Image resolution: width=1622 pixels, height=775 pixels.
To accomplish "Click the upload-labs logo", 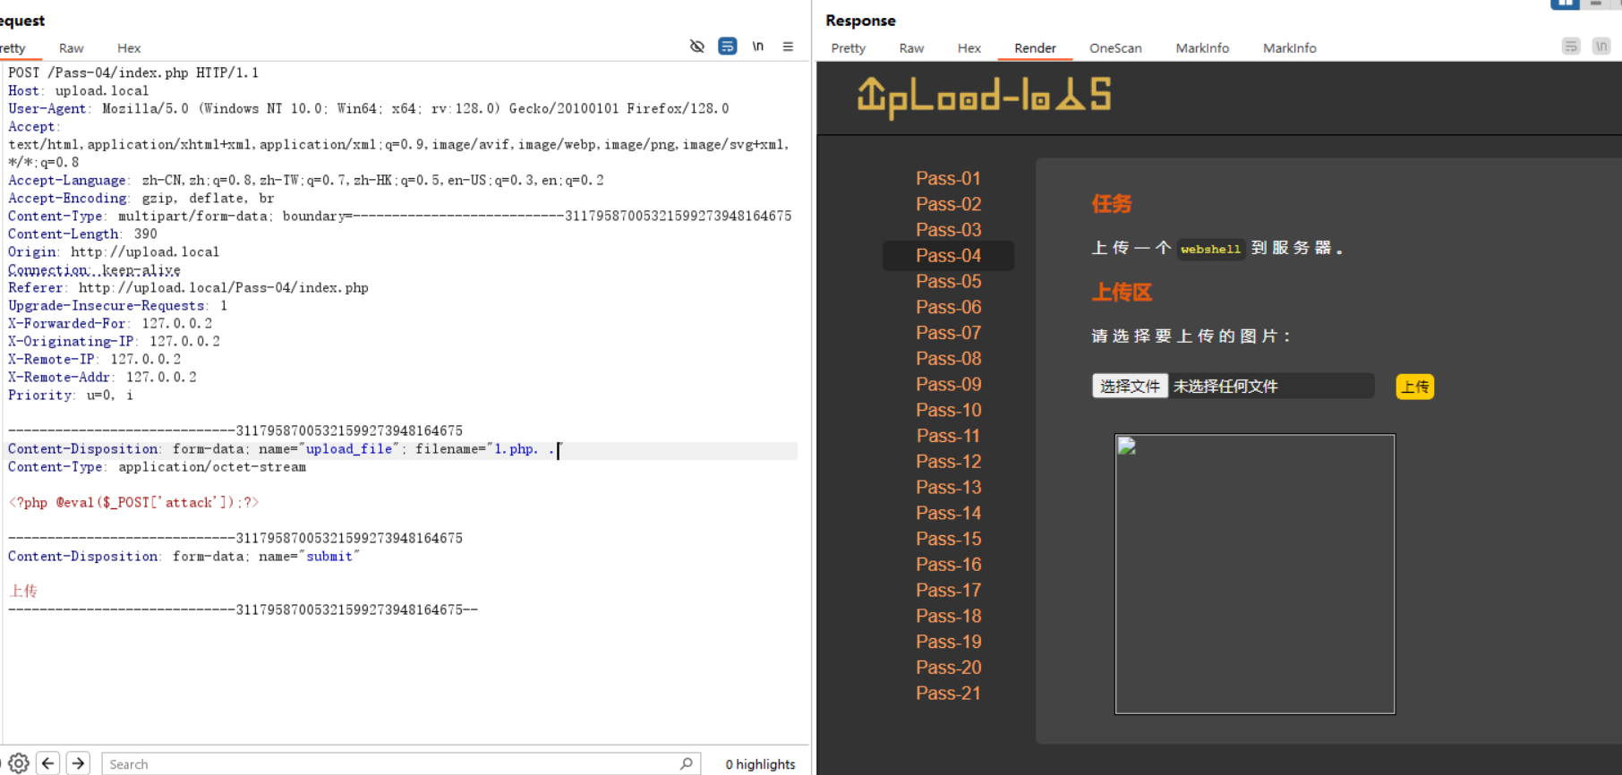I will [985, 97].
